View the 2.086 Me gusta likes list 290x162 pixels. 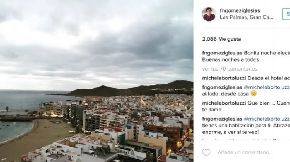(x=221, y=39)
